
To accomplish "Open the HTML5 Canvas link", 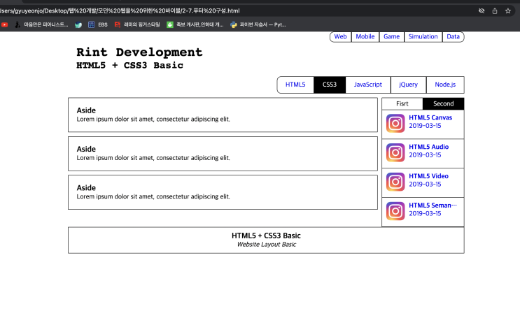I will point(430,117).
